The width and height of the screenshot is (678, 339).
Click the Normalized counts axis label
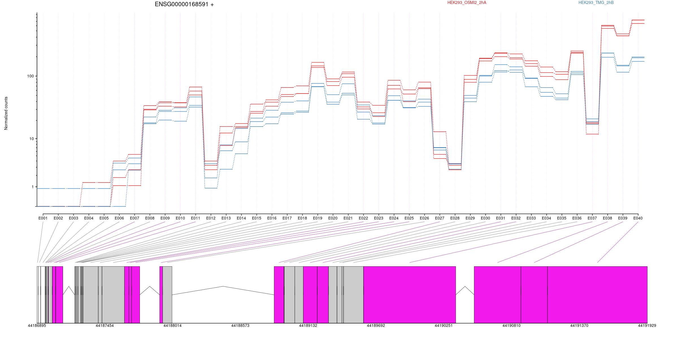point(6,113)
